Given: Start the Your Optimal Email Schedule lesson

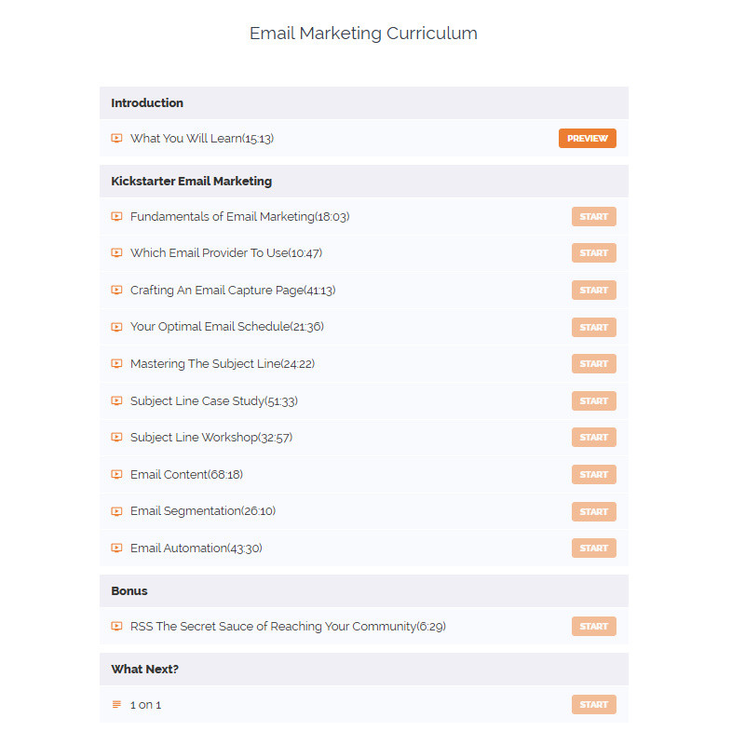Looking at the screenshot, I should pyautogui.click(x=593, y=328).
